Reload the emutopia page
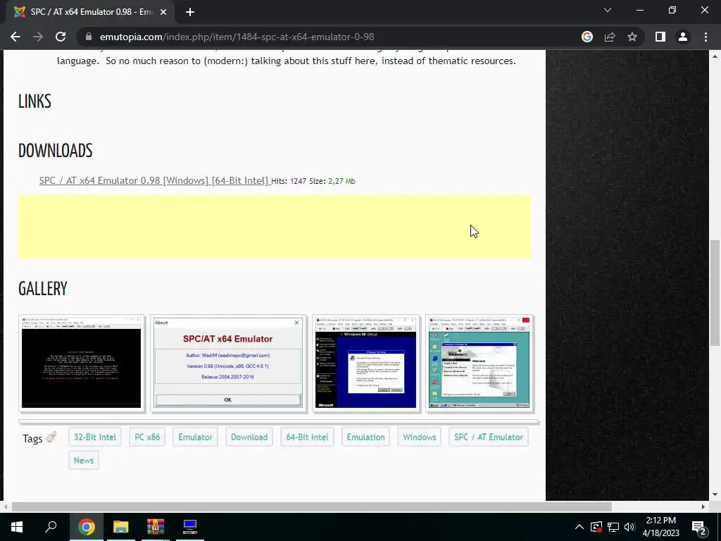 coord(61,37)
